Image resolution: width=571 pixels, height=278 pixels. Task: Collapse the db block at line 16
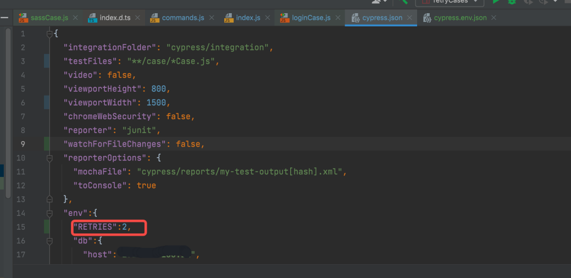[x=49, y=240]
